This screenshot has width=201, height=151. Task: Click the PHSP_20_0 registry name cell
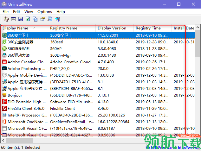point(60,69)
